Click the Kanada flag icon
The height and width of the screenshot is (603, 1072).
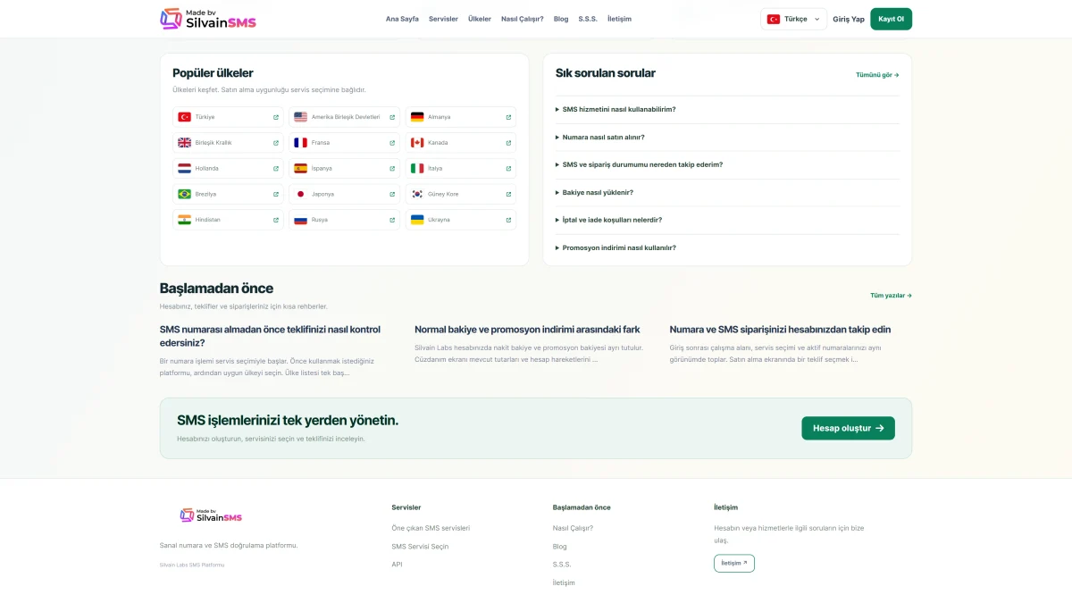coord(417,143)
